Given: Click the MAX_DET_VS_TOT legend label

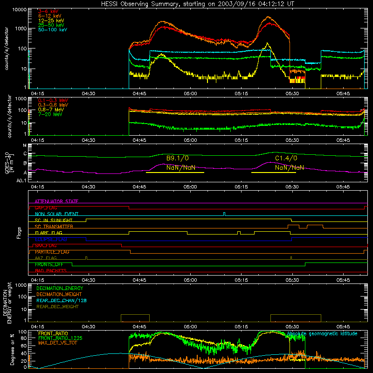Looking at the screenshot, I should point(57,343).
